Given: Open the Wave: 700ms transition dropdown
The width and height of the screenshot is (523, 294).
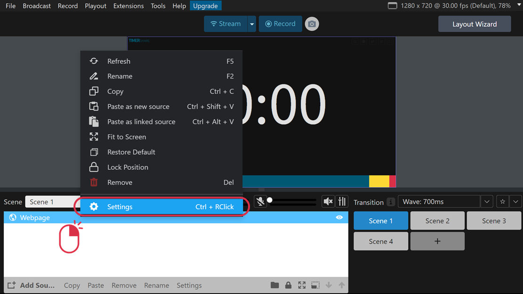Looking at the screenshot, I should point(486,202).
